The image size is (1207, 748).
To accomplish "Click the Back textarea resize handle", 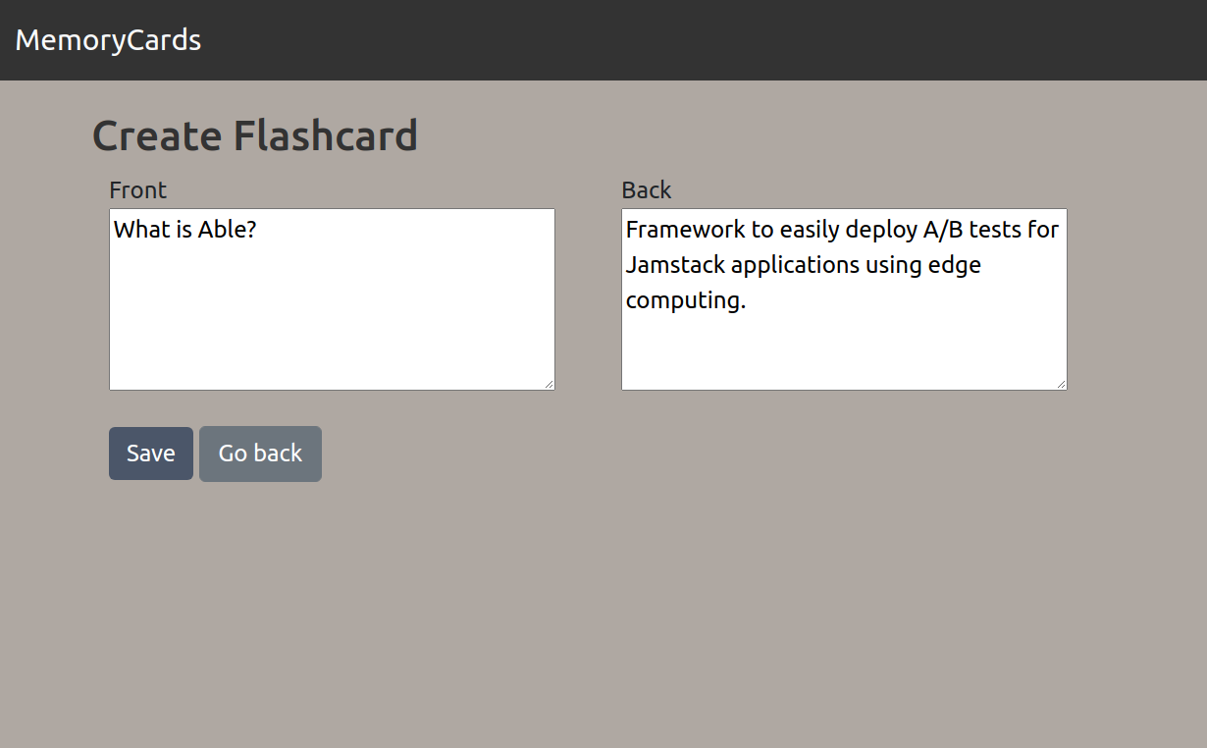I will [x=1061, y=384].
